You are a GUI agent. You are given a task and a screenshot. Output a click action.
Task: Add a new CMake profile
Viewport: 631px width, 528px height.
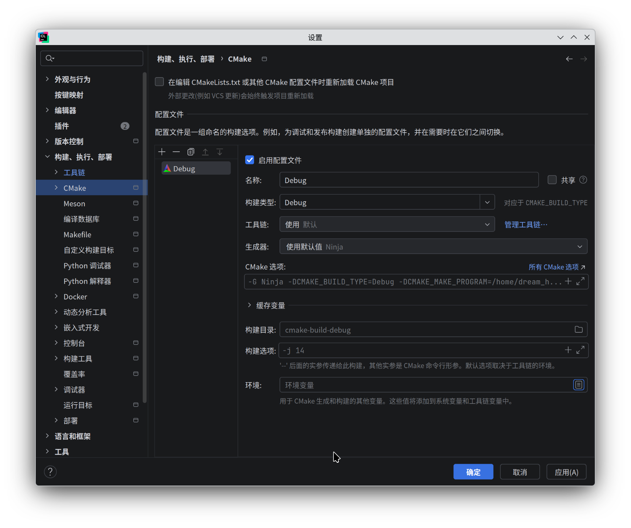(162, 152)
